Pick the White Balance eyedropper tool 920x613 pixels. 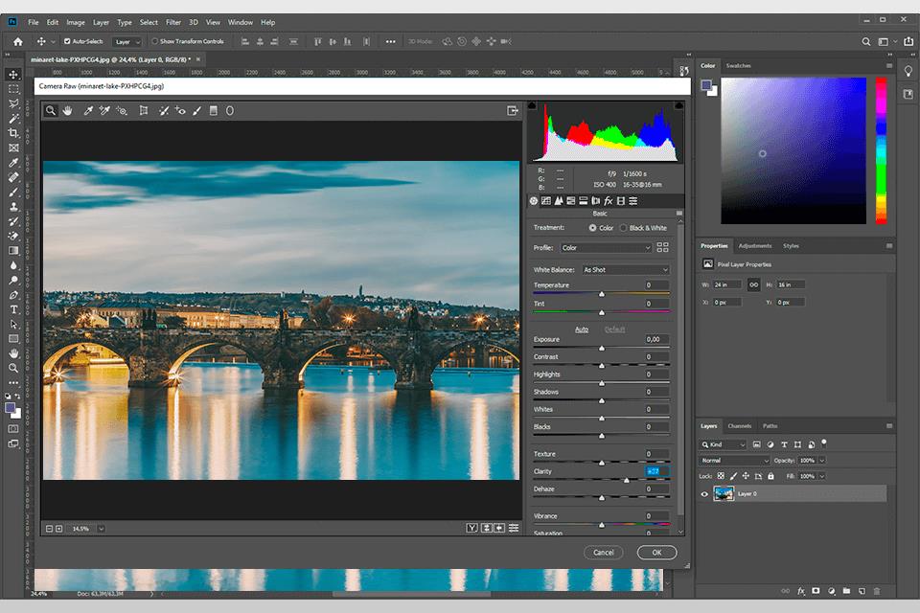point(88,111)
